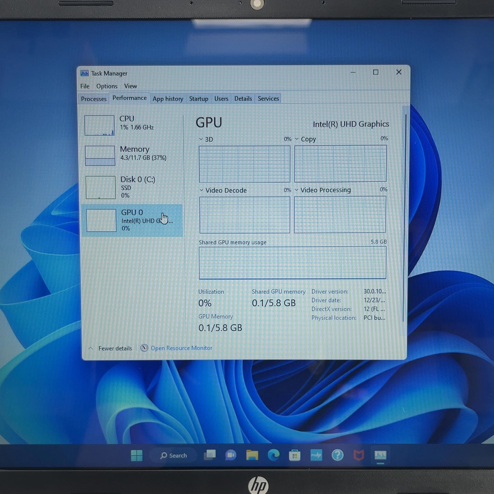Open Task View from the taskbar
This screenshot has height=494, width=494.
coord(210,455)
